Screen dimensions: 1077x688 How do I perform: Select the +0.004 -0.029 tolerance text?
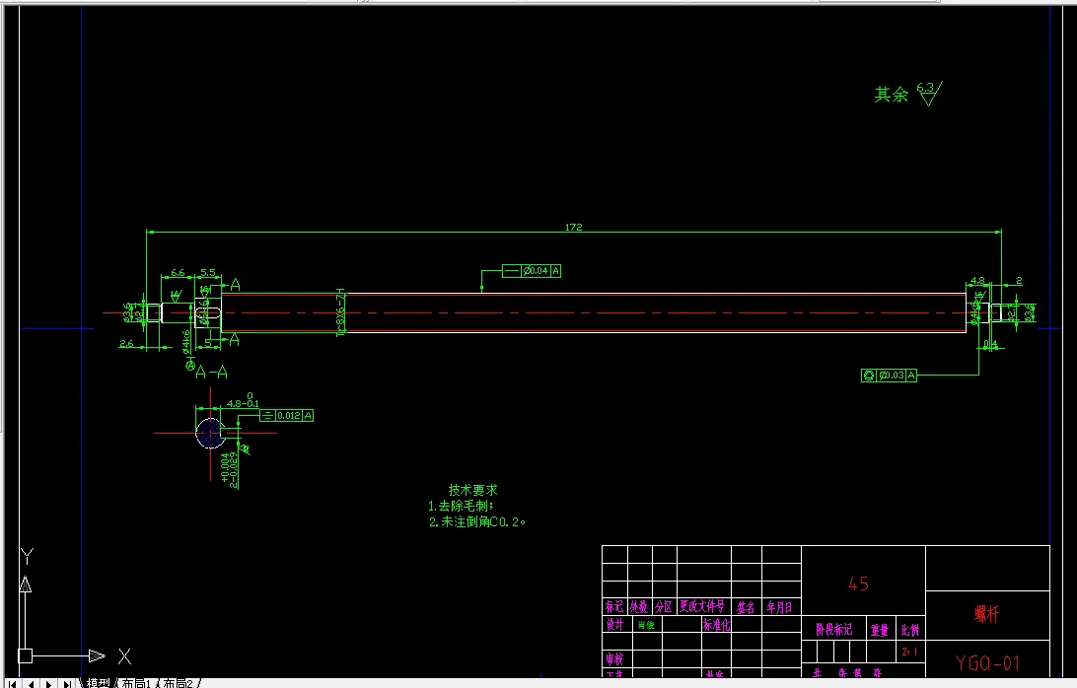[230, 470]
